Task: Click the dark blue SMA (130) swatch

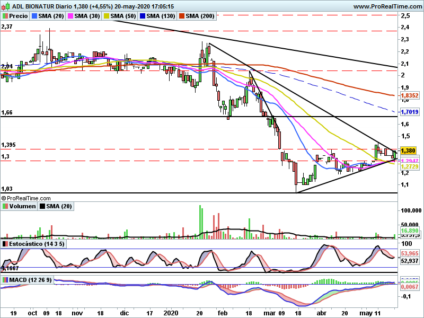Action: (143, 16)
